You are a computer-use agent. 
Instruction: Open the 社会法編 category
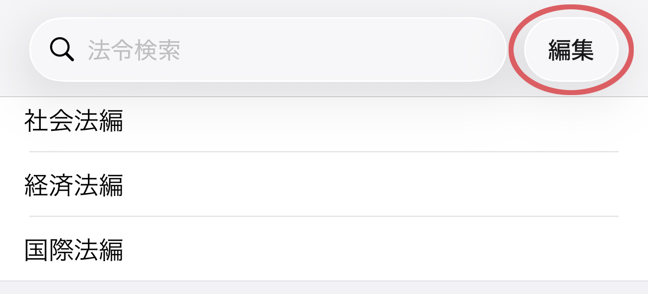(x=74, y=121)
